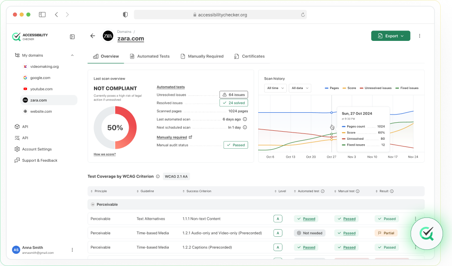The width and height of the screenshot is (452, 266).
Task: Open API item with cube icon
Action: pyautogui.click(x=21, y=127)
